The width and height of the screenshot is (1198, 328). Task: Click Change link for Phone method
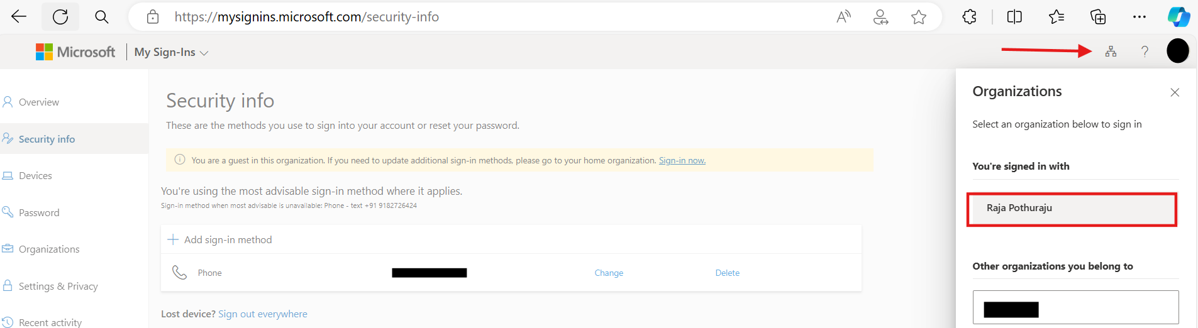click(x=609, y=273)
